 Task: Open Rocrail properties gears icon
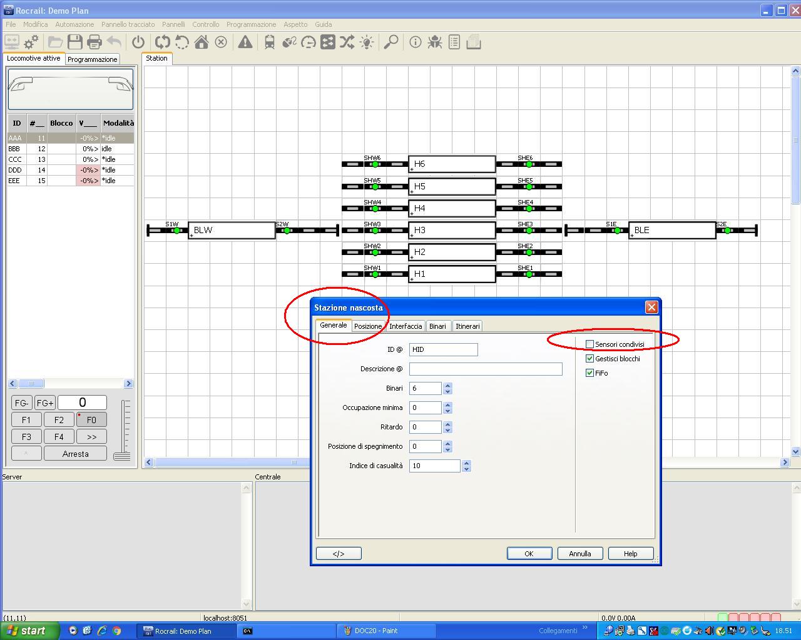pos(31,42)
